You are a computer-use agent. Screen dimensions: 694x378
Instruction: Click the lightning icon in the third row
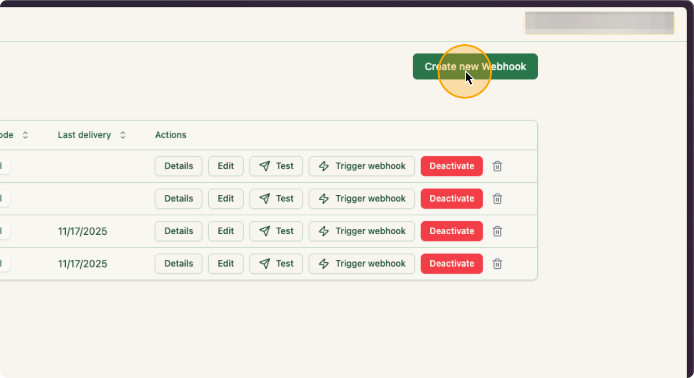coord(323,231)
